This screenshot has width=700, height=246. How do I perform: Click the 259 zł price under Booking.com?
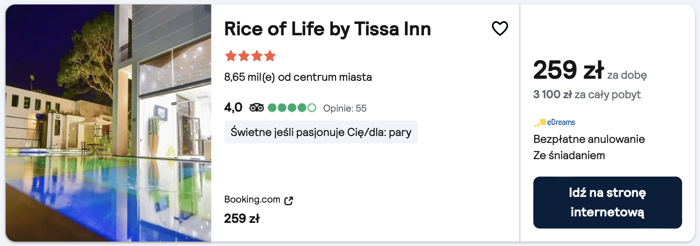(242, 218)
